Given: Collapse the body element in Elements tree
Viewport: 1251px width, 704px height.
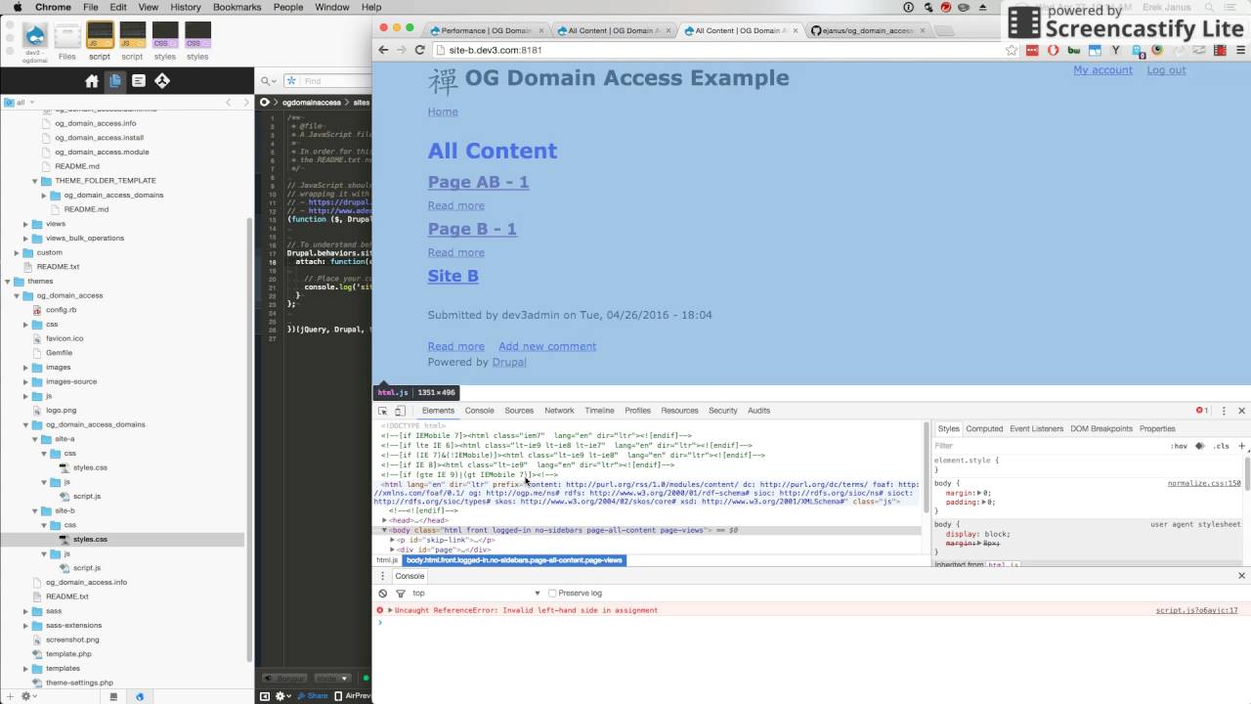Looking at the screenshot, I should (x=385, y=530).
